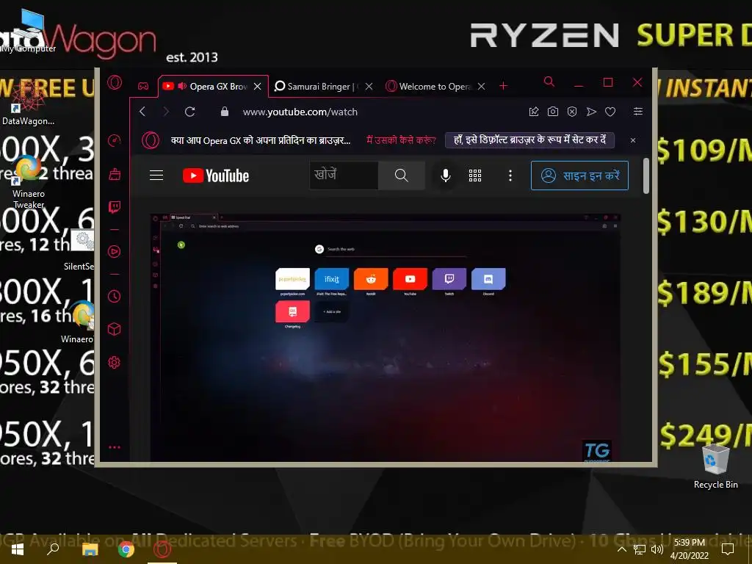Open Action Center notifications
This screenshot has width=752, height=564.
coord(728,549)
